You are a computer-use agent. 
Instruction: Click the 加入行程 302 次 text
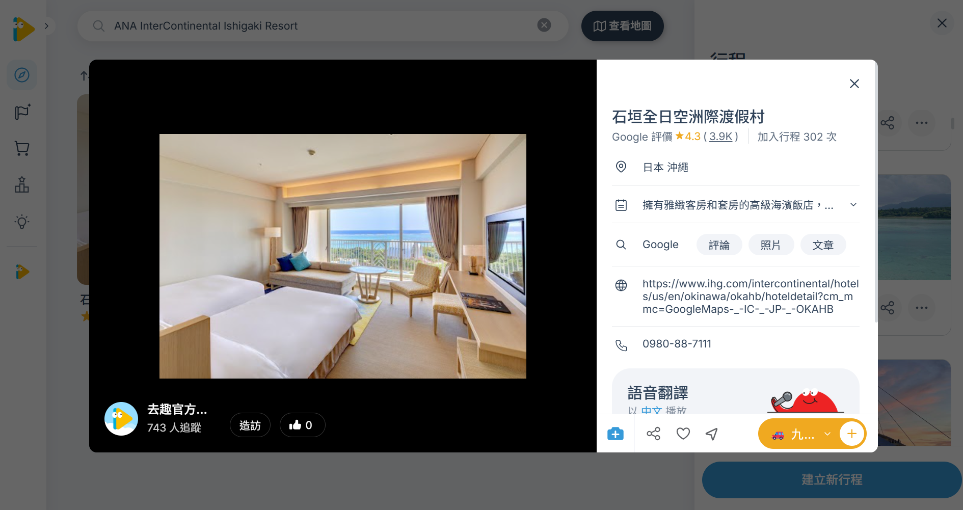797,137
